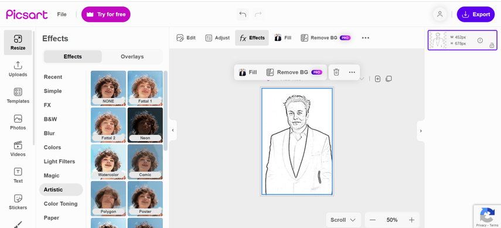Screen dimensions: 501x228
Task: Select the fx Effects toolbar button
Action: pyautogui.click(x=252, y=38)
